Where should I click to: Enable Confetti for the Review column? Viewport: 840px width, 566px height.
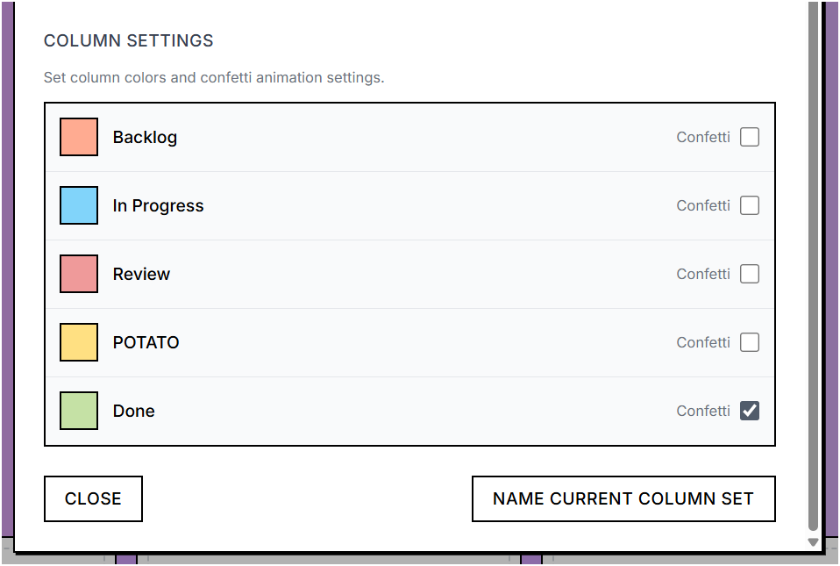point(750,274)
